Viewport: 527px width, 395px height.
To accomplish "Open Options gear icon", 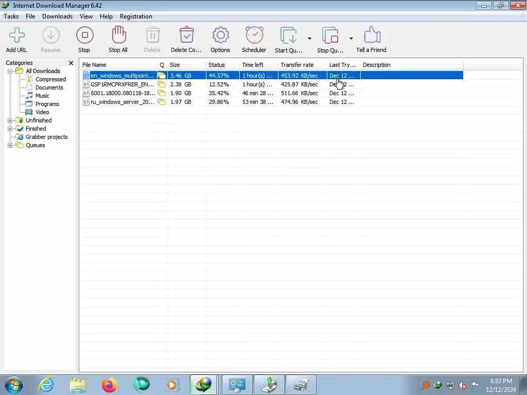I will point(220,35).
